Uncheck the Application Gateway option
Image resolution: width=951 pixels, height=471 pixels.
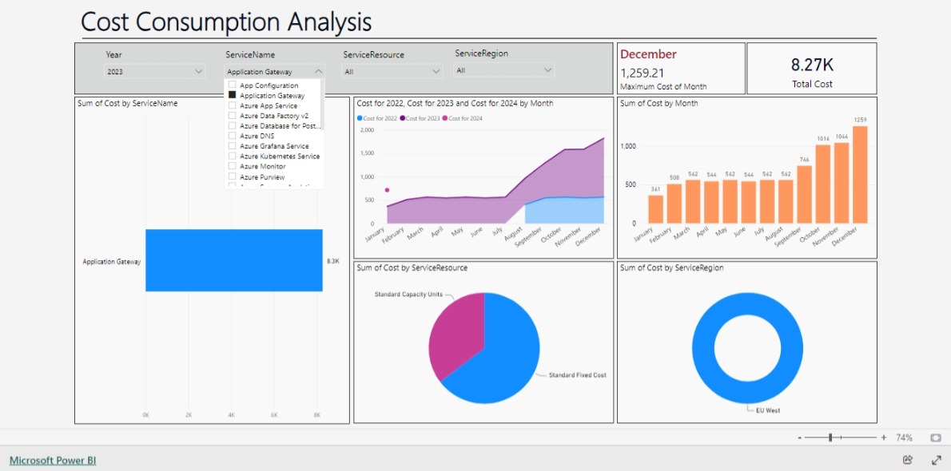(x=233, y=95)
